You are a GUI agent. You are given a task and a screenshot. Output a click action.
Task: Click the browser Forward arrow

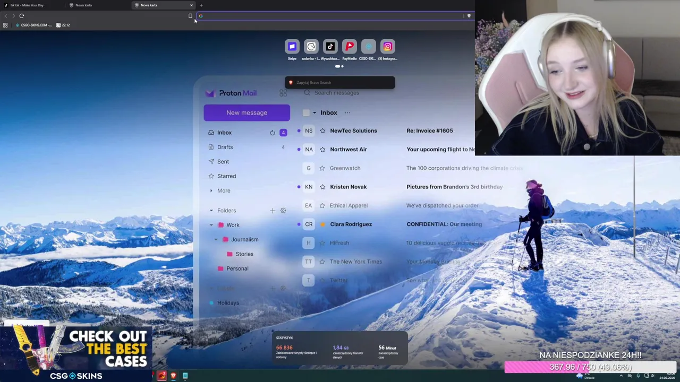click(x=13, y=16)
